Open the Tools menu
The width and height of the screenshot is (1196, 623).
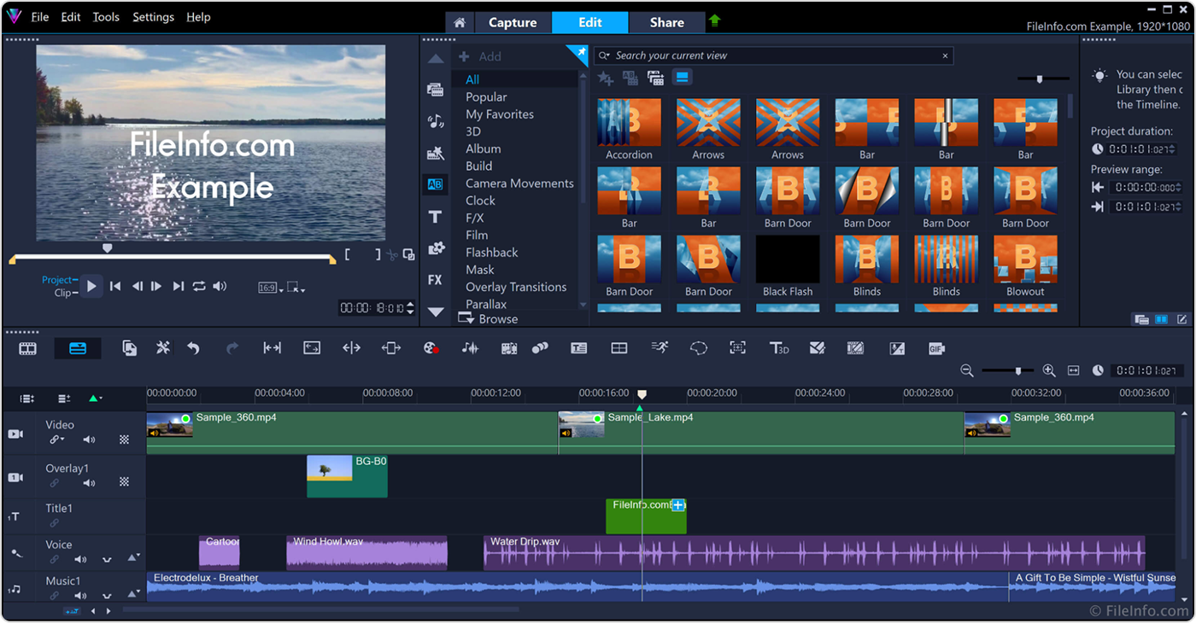[x=106, y=17]
